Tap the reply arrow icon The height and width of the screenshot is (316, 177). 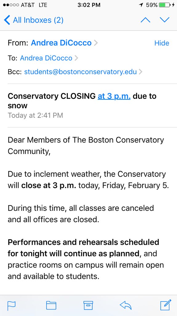click(x=126, y=305)
